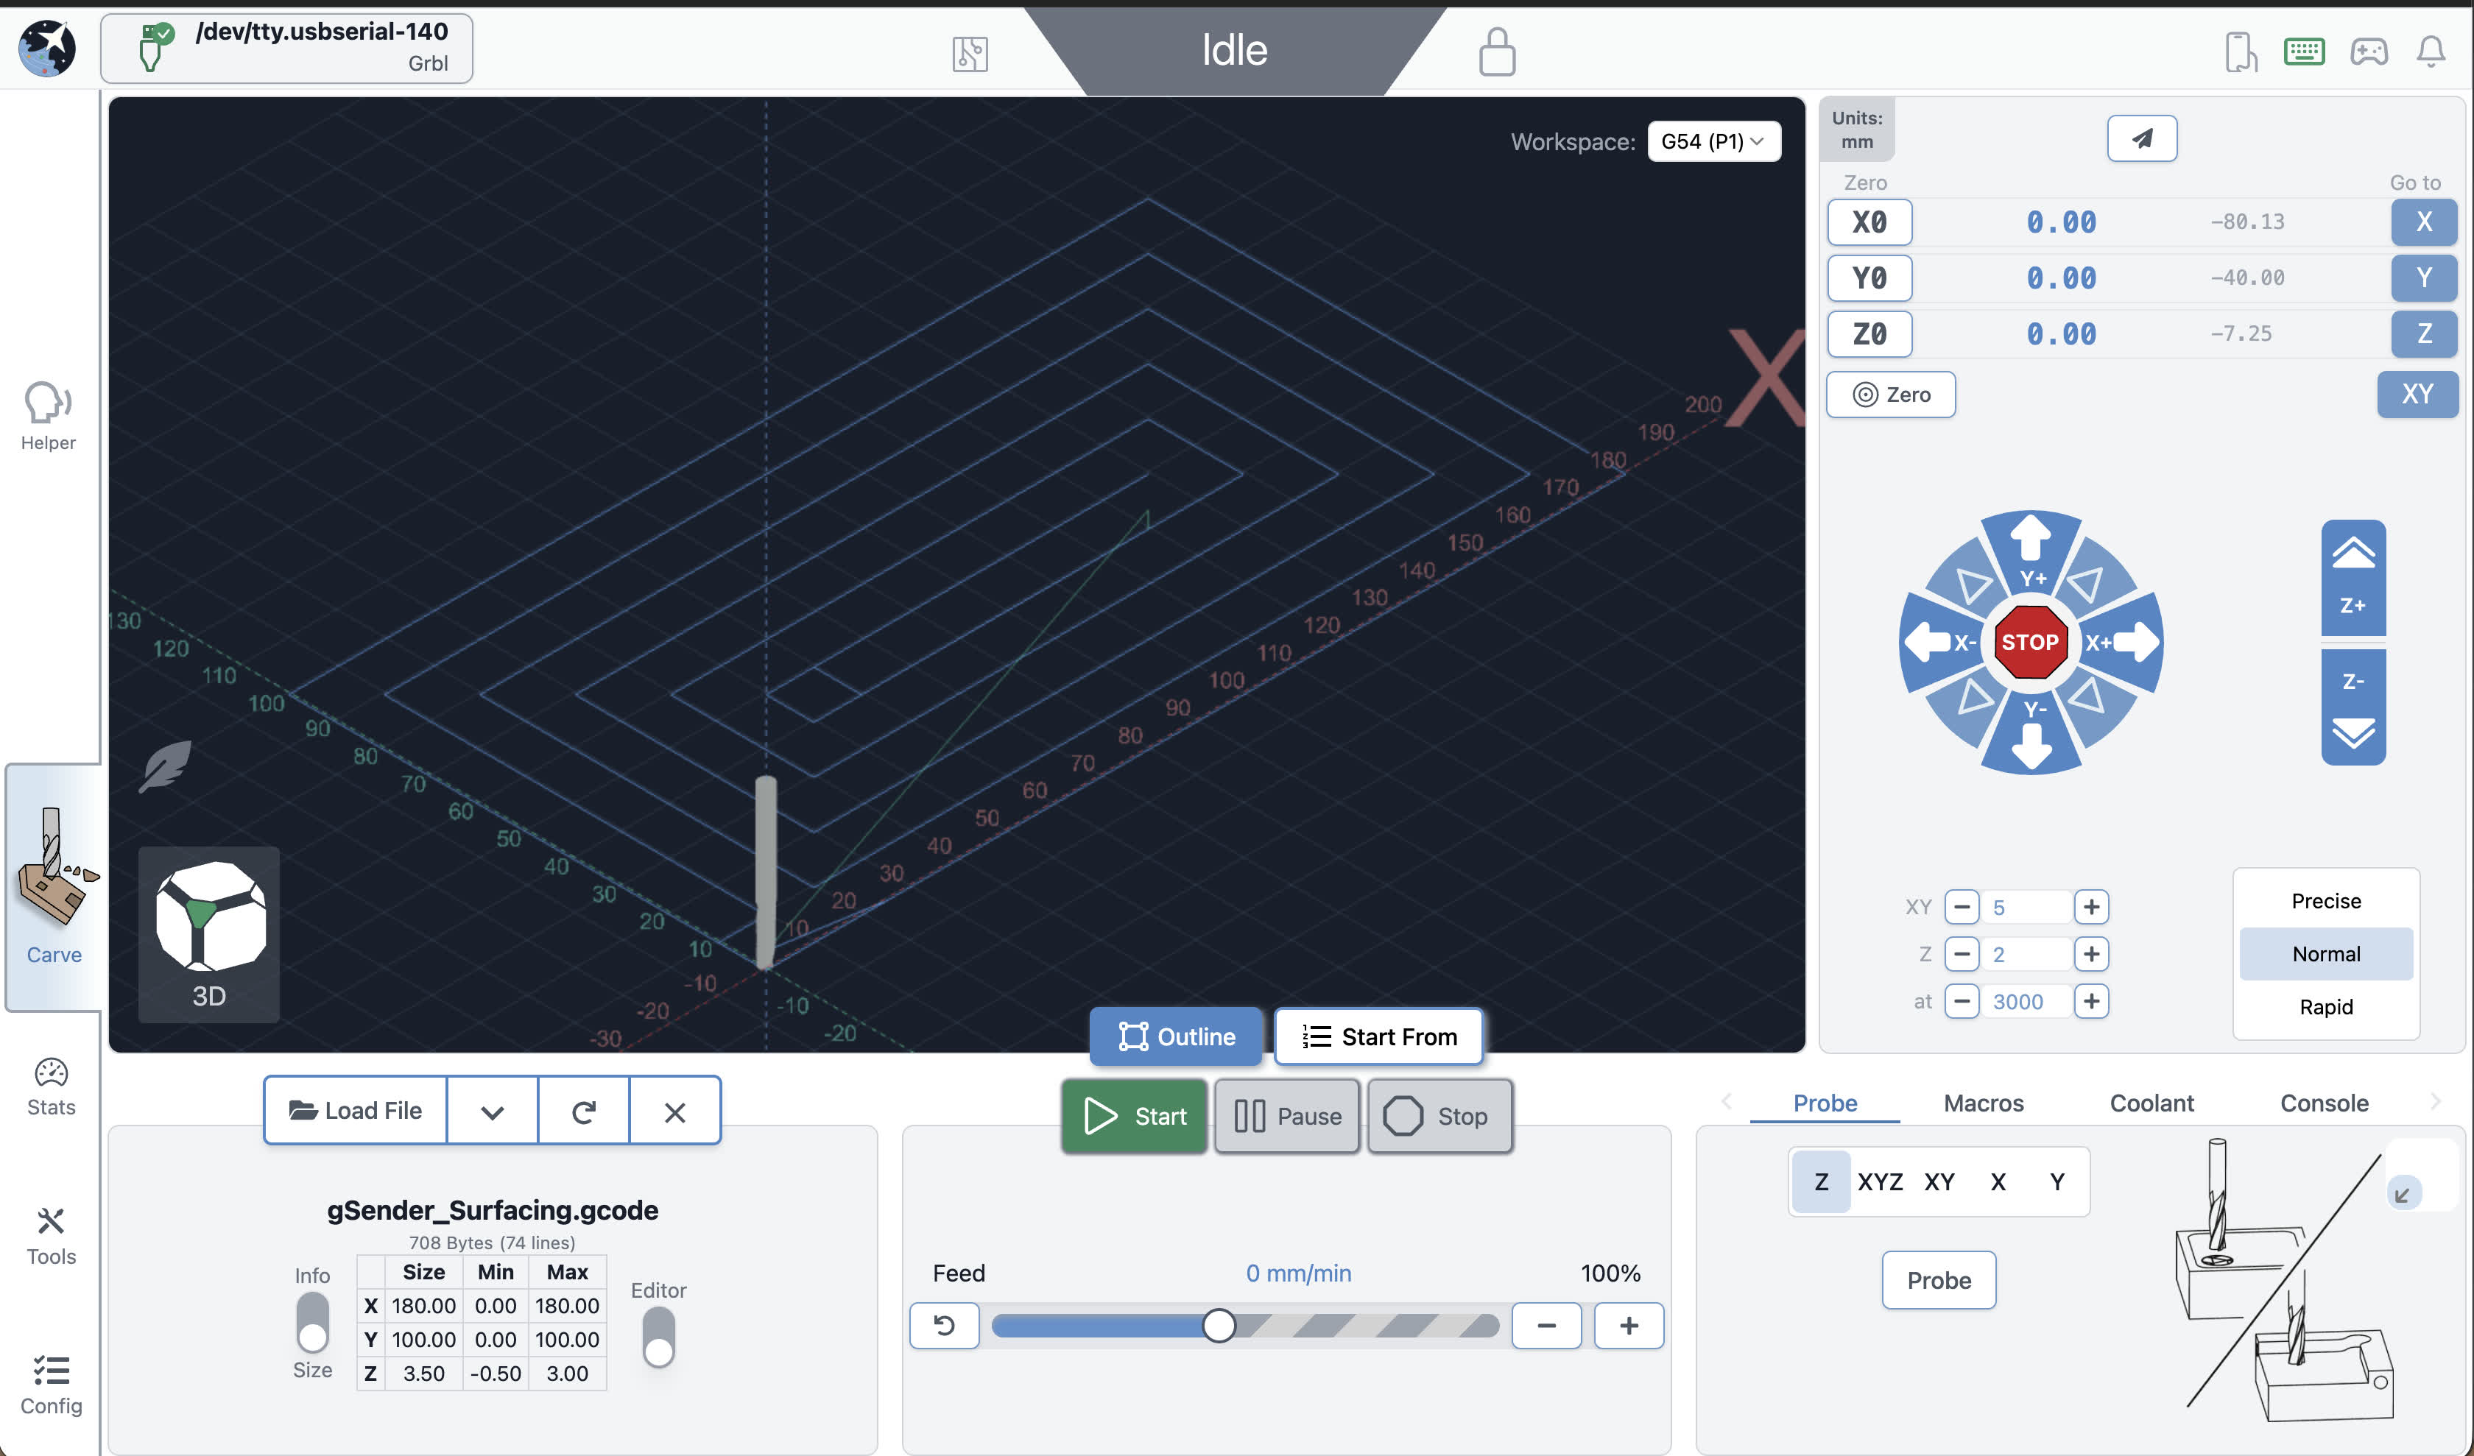Select the Rapid jog preset
Screen dimensions: 2474x1456
point(2325,1007)
